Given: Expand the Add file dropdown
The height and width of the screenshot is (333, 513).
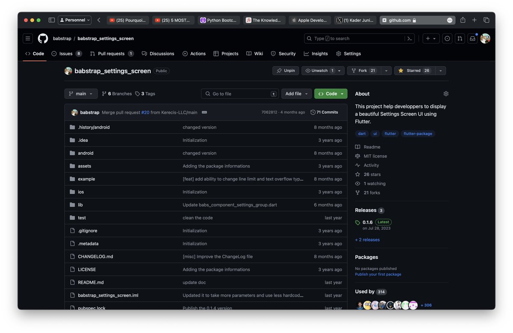Looking at the screenshot, I should [296, 93].
